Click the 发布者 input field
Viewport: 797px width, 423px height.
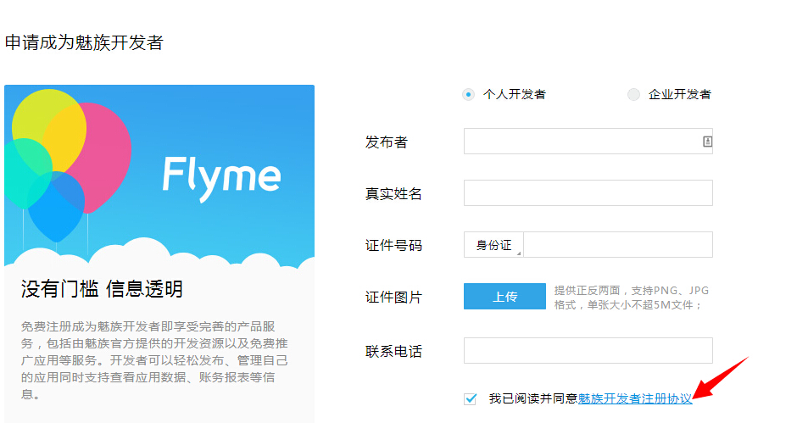(588, 142)
